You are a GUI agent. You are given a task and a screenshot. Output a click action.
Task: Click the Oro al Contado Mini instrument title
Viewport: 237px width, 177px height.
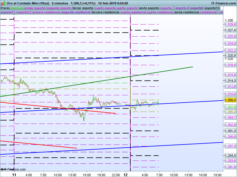click(x=28, y=3)
